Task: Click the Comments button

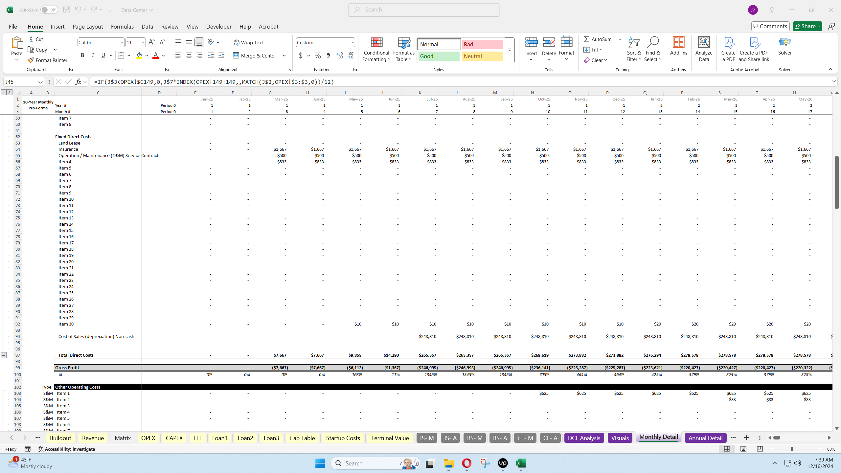Action: pyautogui.click(x=770, y=26)
